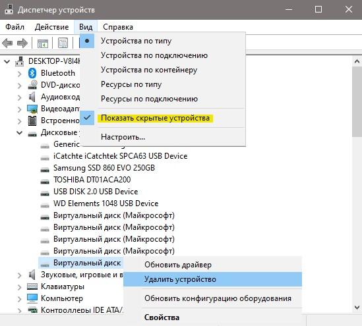Select the Bluetooth category icon
This screenshot has width=362, height=326.
[x=32, y=73]
